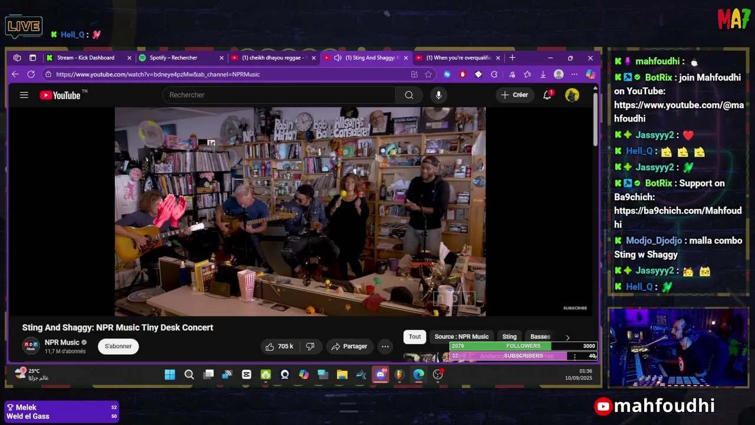Close the Spotify – Rechercher tab
This screenshot has width=755, height=425.
point(221,58)
